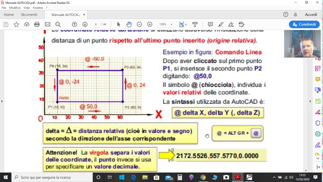Choose the selection arrow tool
Screen dimensions: 323x182
point(119,25)
